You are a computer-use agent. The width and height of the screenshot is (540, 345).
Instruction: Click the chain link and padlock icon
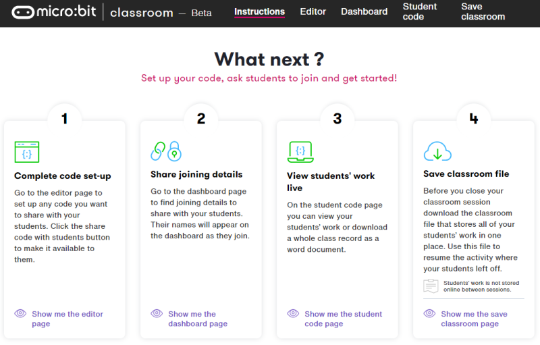(x=166, y=151)
